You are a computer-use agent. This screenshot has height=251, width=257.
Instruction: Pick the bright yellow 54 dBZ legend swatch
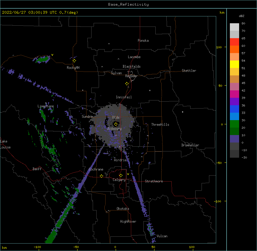(x=234, y=64)
